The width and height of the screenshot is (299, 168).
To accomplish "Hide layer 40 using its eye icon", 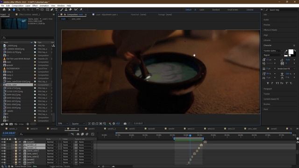I will 2,160.
